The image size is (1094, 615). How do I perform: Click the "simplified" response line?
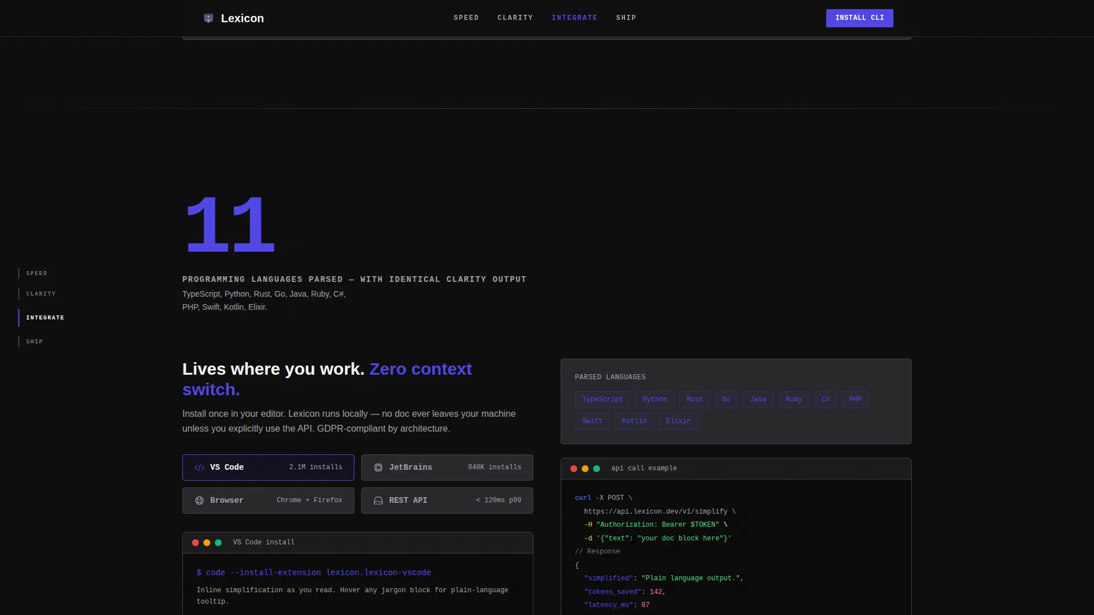coord(664,579)
